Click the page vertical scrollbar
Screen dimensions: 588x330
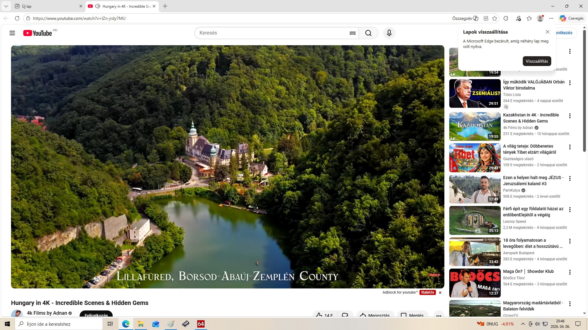pos(584,92)
